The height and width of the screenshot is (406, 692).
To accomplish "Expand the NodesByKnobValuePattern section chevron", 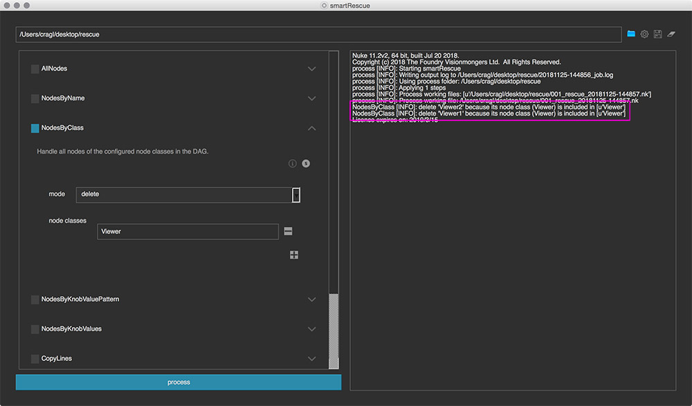I will [x=311, y=299].
